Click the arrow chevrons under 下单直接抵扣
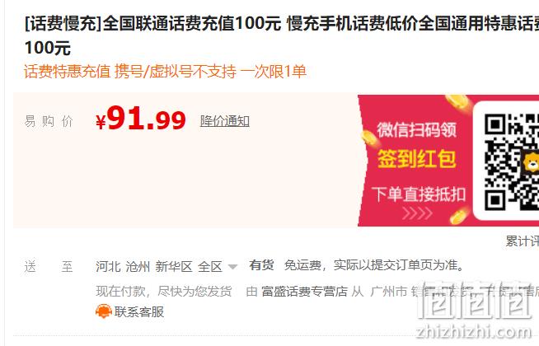 click(417, 213)
